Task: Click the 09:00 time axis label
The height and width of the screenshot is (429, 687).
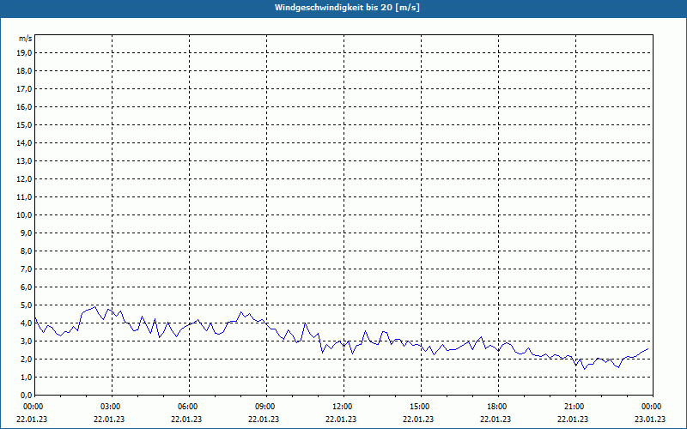Action: click(x=266, y=407)
